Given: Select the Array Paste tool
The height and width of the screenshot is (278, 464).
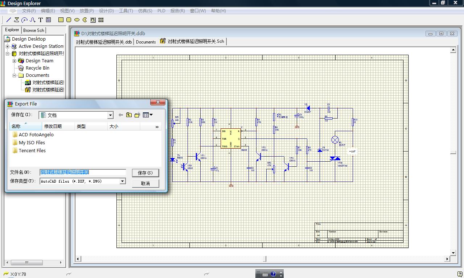Looking at the screenshot, I should [101, 20].
